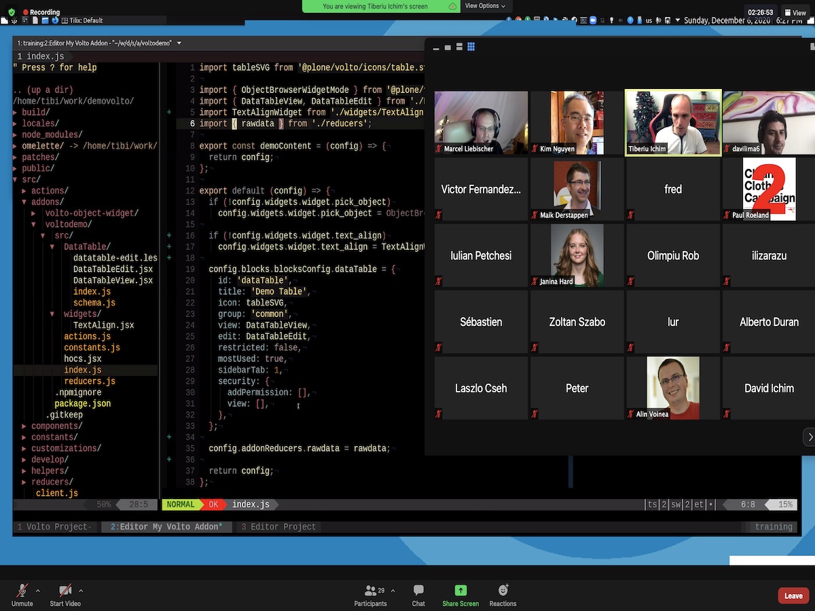This screenshot has height=611, width=815.
Task: Click the muted mic icon on David Ichim tile
Action: click(x=727, y=414)
